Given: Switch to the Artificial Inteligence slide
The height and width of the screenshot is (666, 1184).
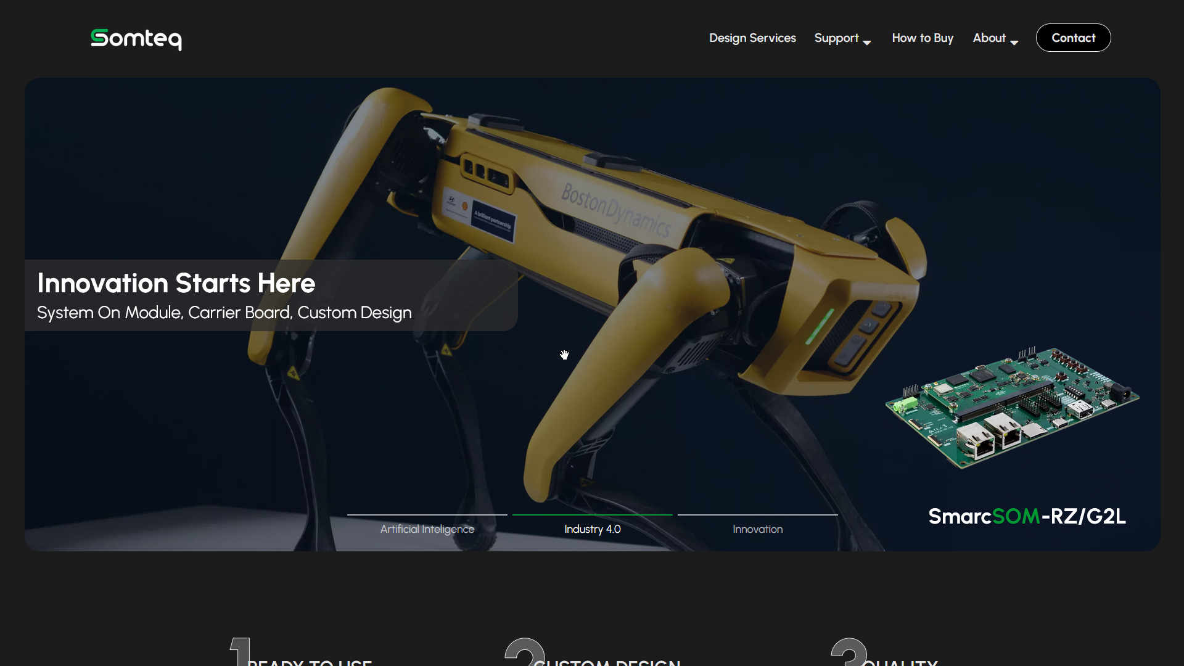Looking at the screenshot, I should coord(427,529).
